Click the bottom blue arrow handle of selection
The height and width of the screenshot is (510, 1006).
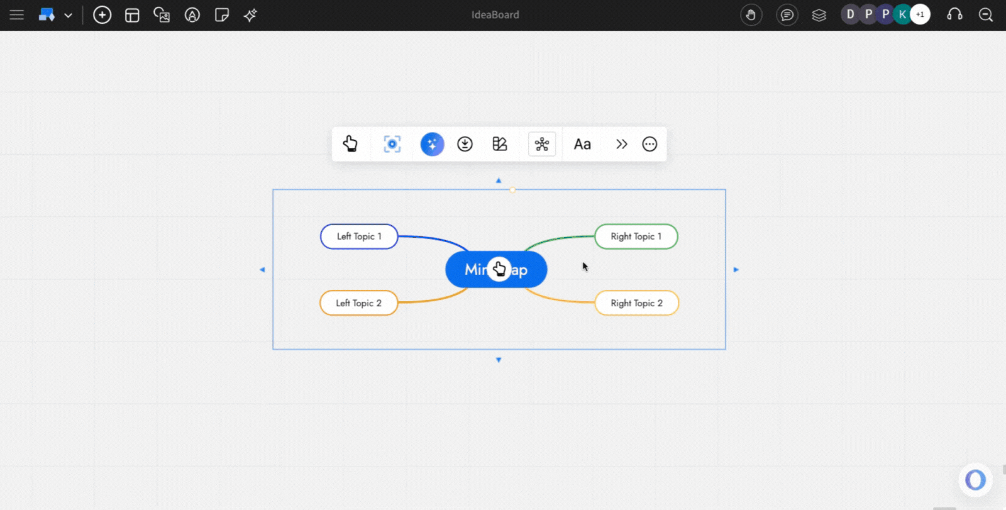point(499,360)
